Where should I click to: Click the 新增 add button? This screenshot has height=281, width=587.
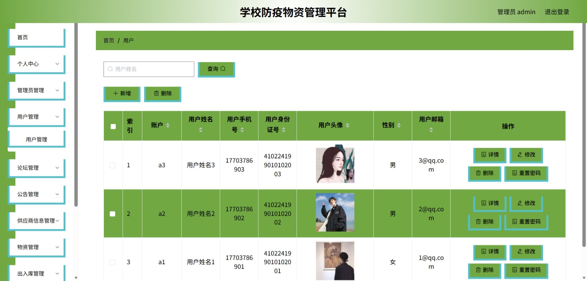[122, 94]
